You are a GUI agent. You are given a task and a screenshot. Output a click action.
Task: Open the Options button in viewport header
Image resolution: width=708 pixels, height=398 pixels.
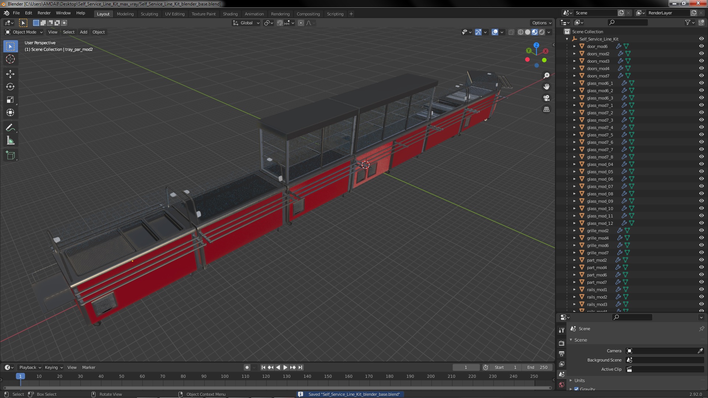click(541, 23)
